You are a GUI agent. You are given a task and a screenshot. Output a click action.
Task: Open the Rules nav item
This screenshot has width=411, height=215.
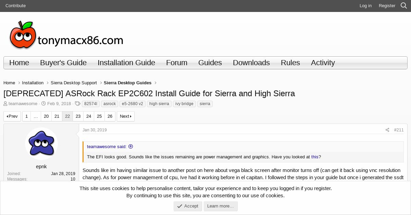tap(290, 63)
